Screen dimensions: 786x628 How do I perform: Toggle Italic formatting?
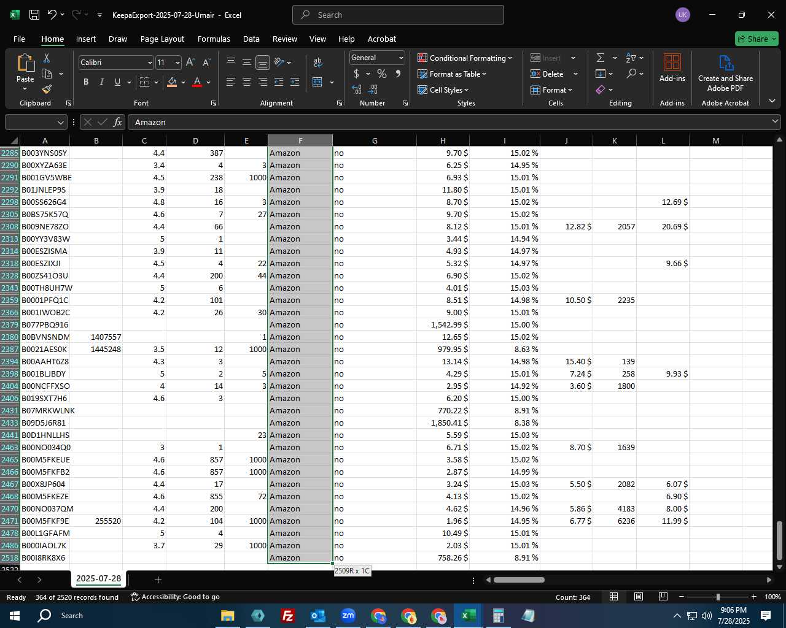tap(102, 82)
